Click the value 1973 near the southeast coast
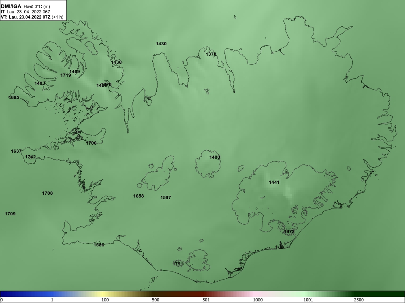Screen dimensions: 405x303 [x=289, y=231]
